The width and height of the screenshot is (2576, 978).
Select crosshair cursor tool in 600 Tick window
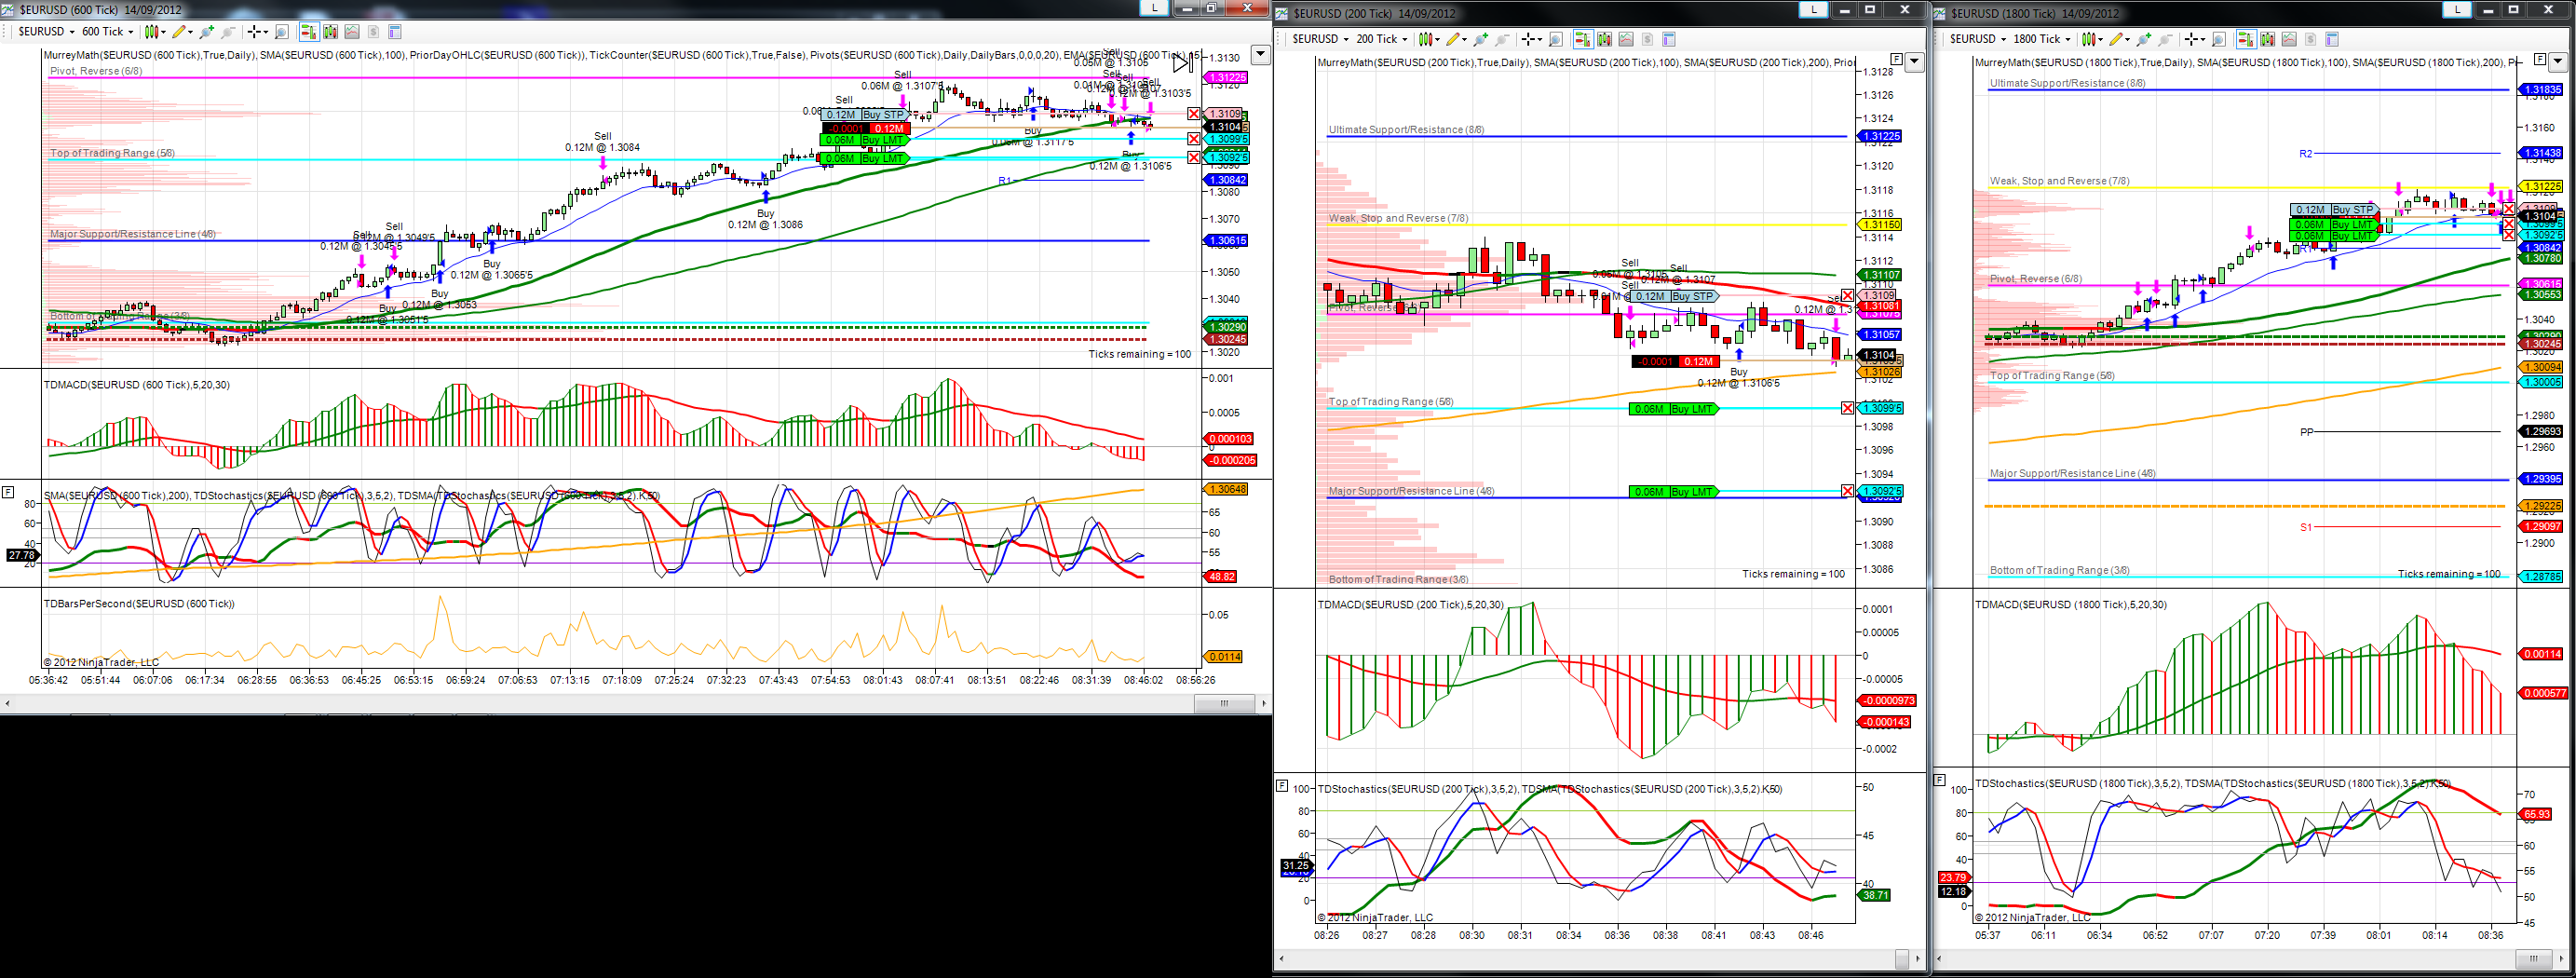point(258,32)
